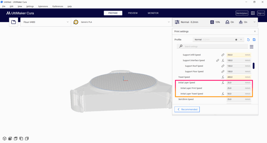Close the Print settings panel
The height and width of the screenshot is (143, 267).
255,32
